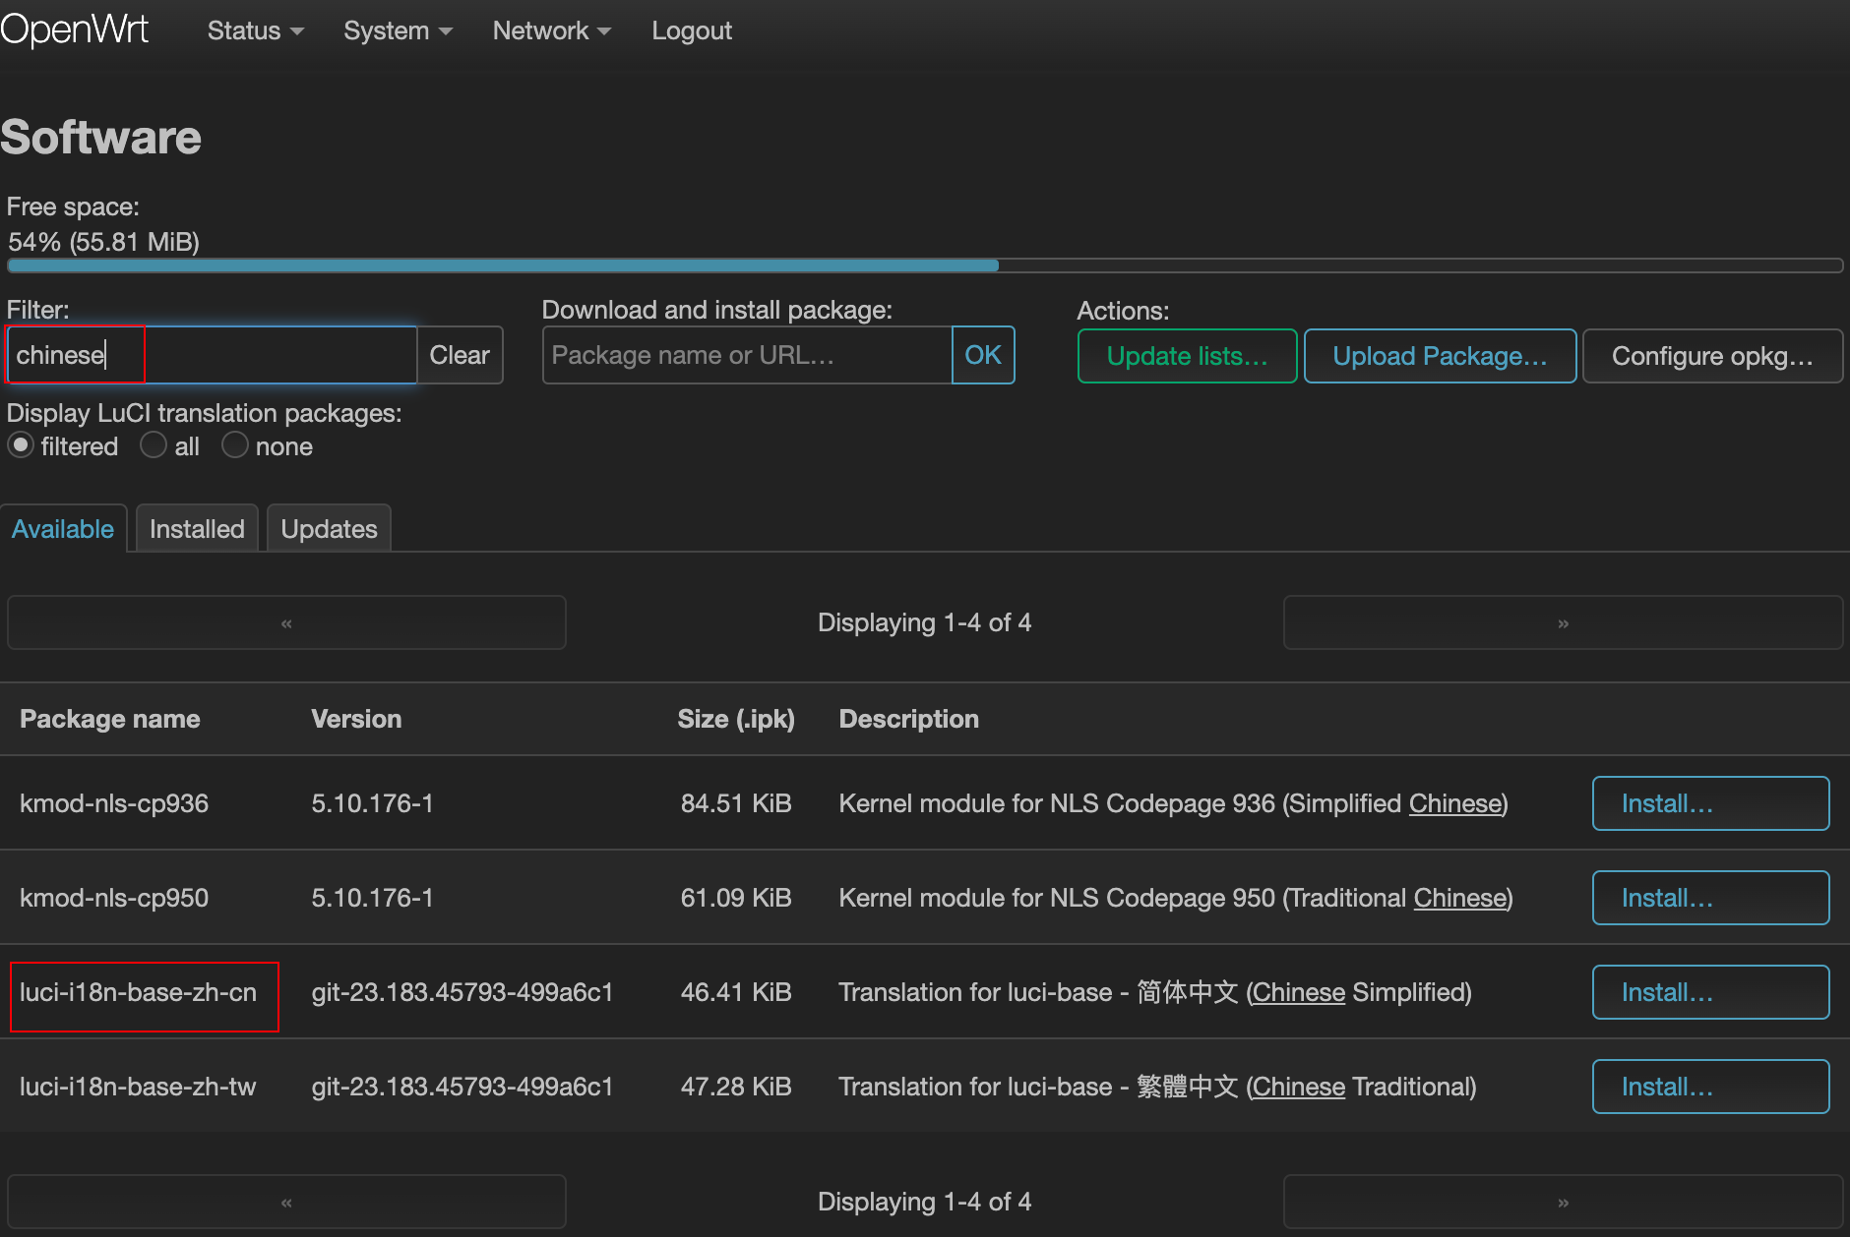Click the Chinese Simplified translation description
The width and height of the screenshot is (1850, 1237).
tap(1155, 992)
